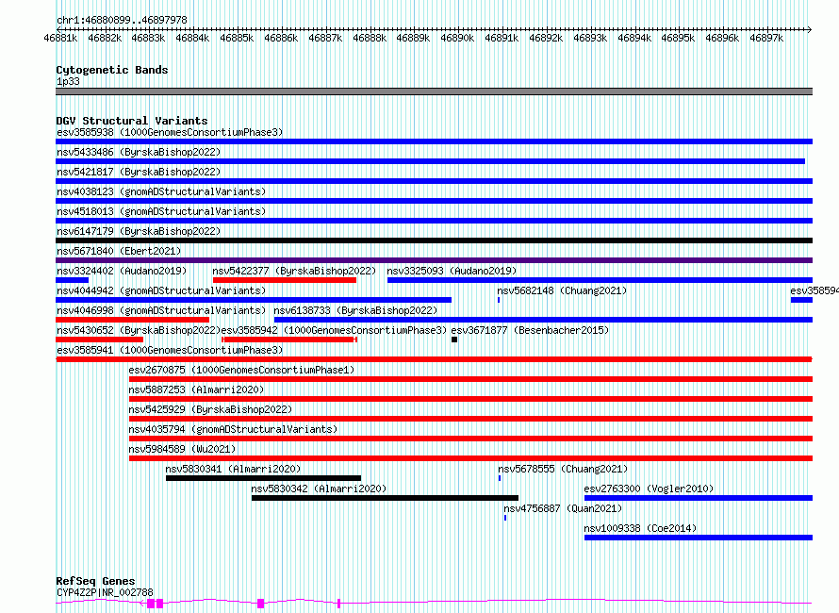
Task: Click the 46895k ruler label
Action: (678, 38)
